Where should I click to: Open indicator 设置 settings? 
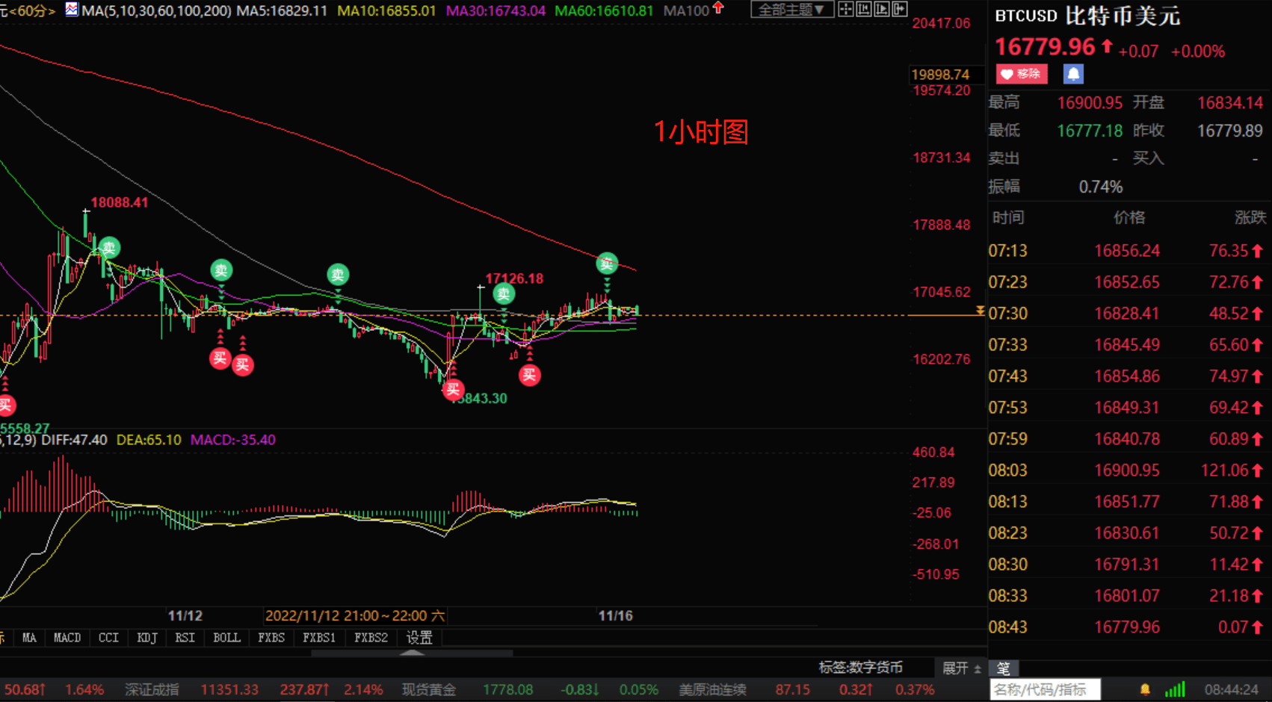pyautogui.click(x=419, y=638)
